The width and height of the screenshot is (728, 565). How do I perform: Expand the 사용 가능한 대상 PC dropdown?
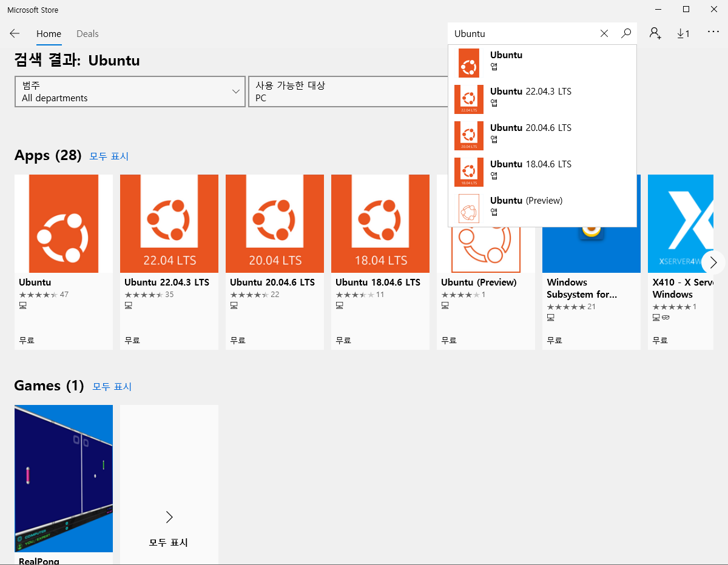[348, 92]
